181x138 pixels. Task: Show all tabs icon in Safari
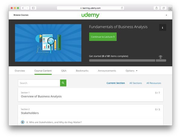pyautogui.click(x=164, y=8)
